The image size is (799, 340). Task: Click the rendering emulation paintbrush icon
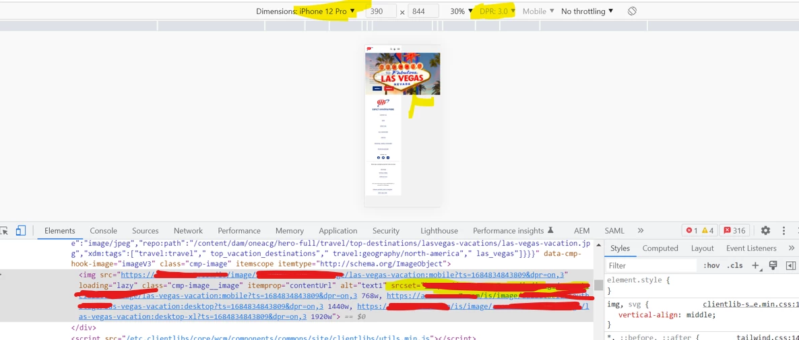(773, 265)
